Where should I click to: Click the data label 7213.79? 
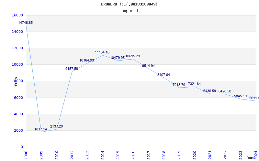(179, 85)
